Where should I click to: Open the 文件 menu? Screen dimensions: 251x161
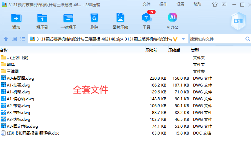pyautogui.click(x=146, y=4)
